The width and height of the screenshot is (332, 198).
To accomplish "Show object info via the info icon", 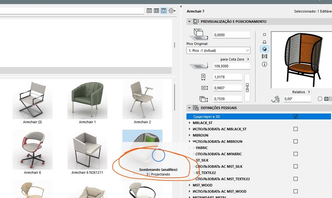I will pos(264,64).
